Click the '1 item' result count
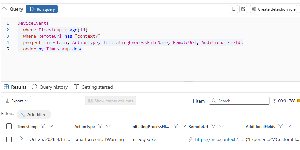The image size is (300, 150). [x=198, y=101]
